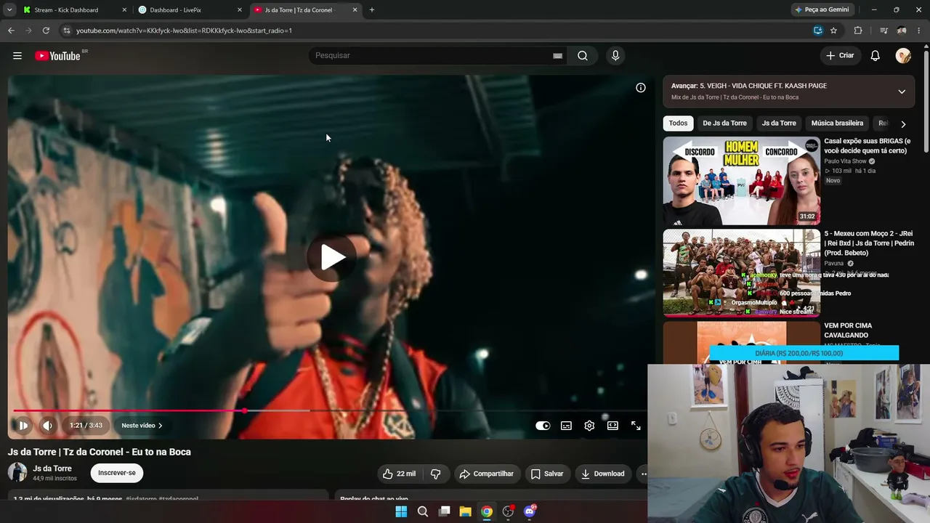The width and height of the screenshot is (930, 523).
Task: Open the Js da Torre channel name link
Action: [52, 469]
